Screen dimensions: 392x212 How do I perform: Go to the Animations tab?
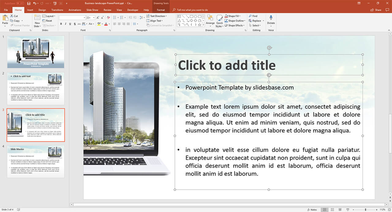tap(75, 10)
